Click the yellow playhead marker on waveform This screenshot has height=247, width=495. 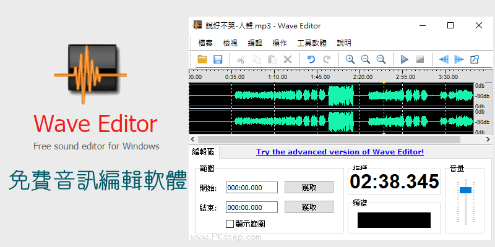(384, 109)
